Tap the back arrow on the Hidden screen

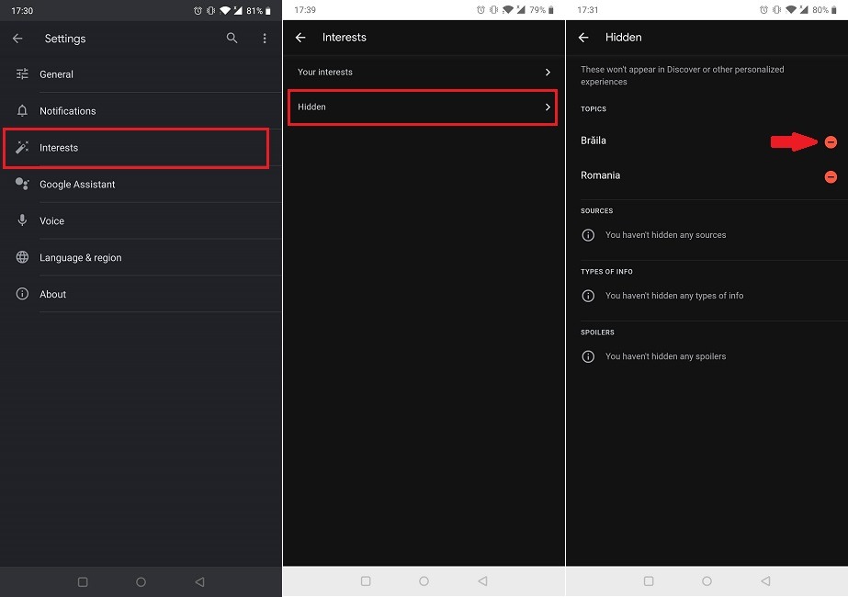tap(583, 38)
